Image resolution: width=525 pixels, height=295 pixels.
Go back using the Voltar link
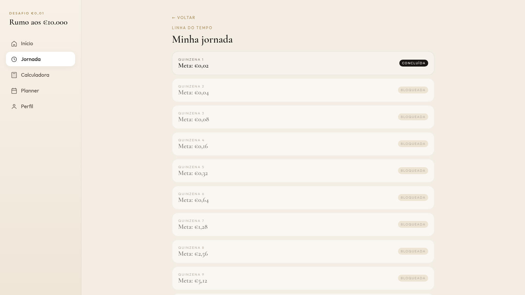tap(183, 18)
